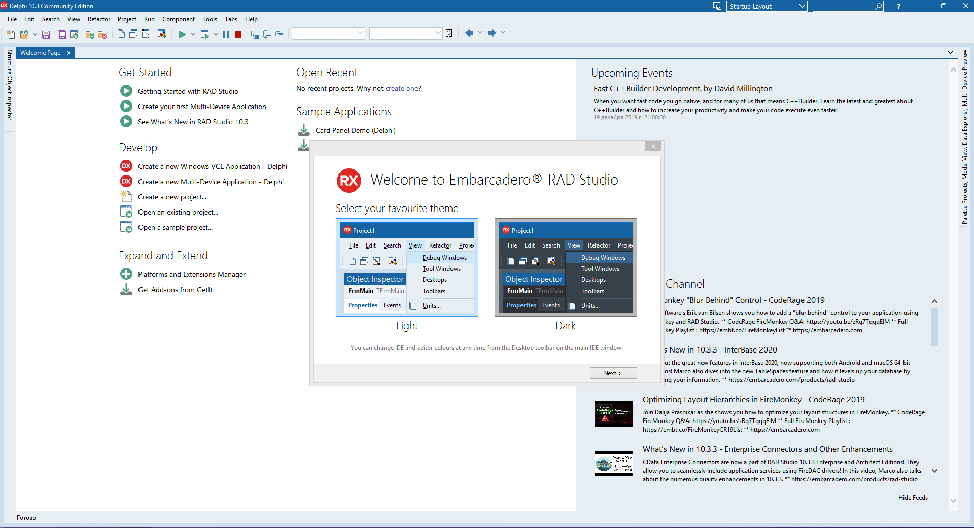Click Create a new Windows VCL Application
This screenshot has height=528, width=974.
pos(213,166)
